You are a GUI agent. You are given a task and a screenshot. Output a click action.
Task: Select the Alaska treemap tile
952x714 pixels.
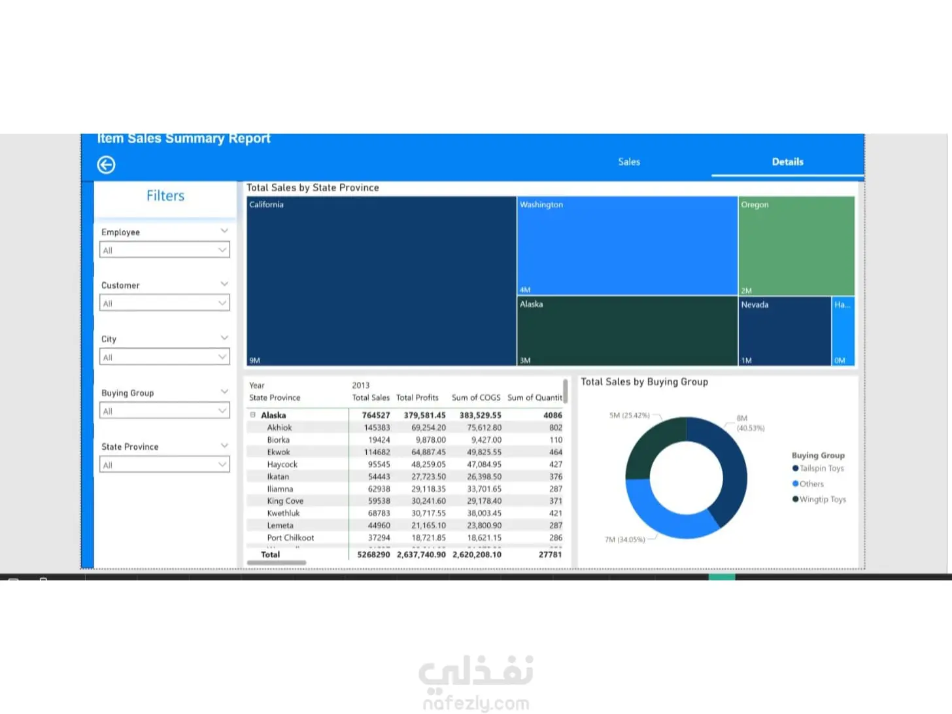pos(627,331)
